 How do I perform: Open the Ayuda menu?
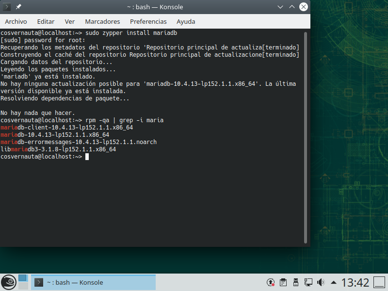pos(186,21)
